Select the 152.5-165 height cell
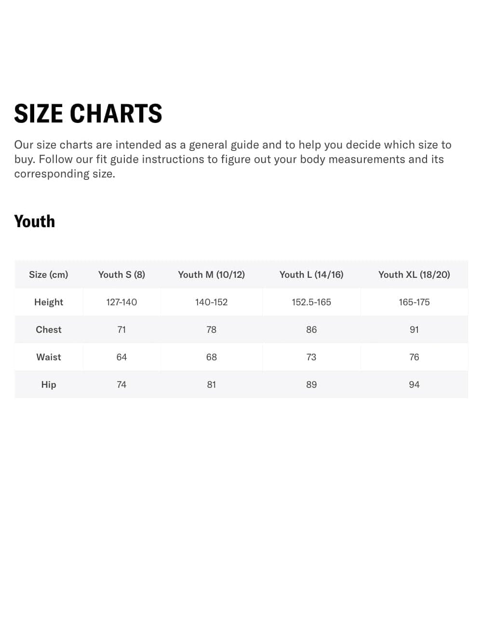 coord(311,302)
